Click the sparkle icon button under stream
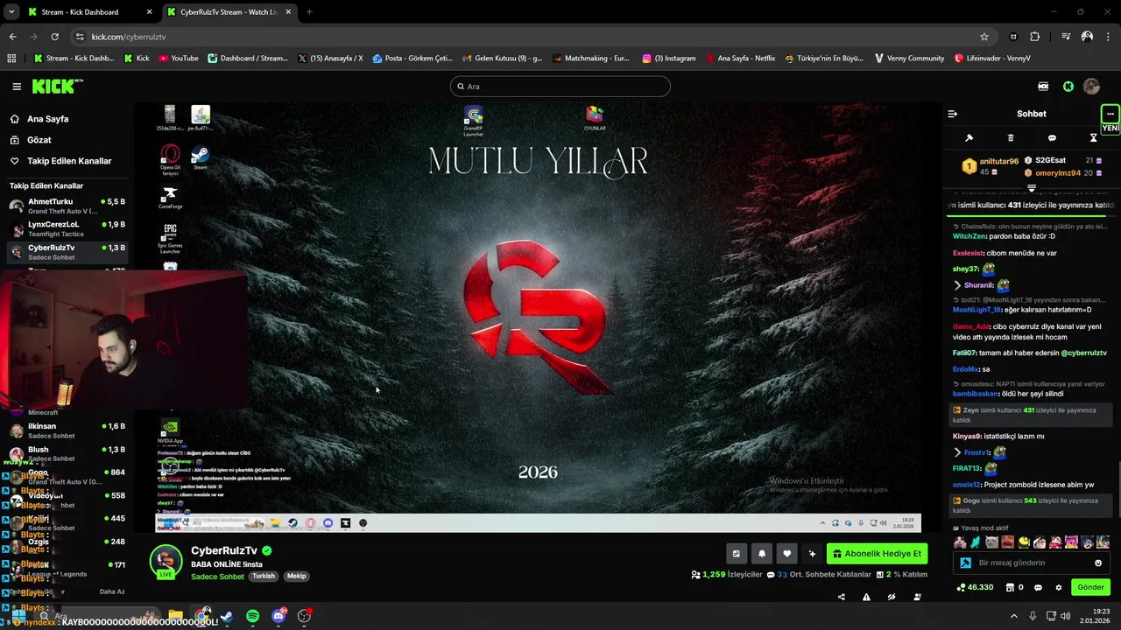 tap(812, 553)
